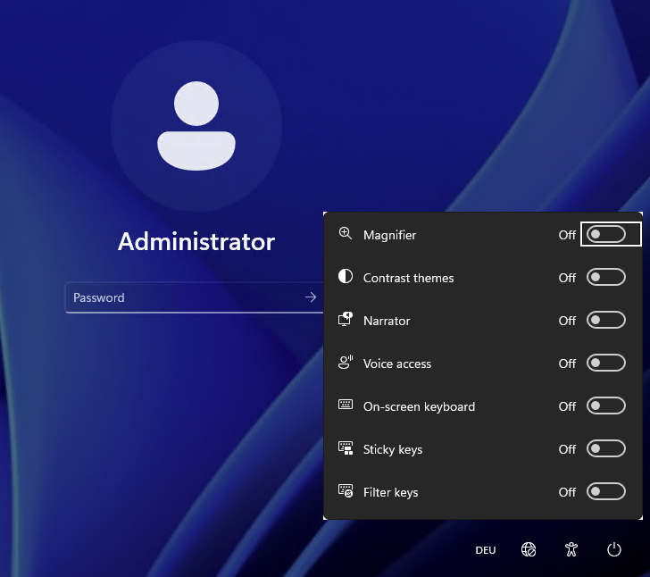The height and width of the screenshot is (577, 650).
Task: Enable the Sticky keys toggle
Action: tap(606, 448)
